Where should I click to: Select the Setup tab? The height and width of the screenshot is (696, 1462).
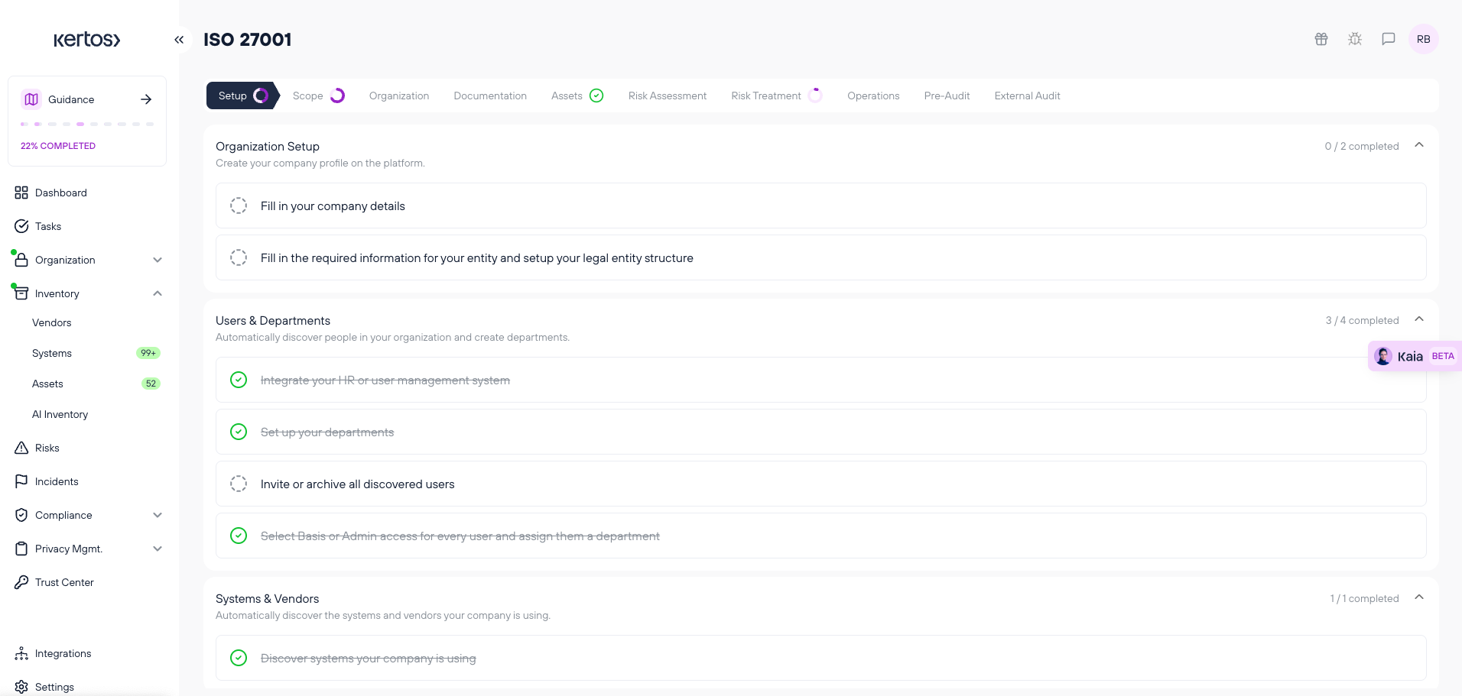click(x=243, y=95)
